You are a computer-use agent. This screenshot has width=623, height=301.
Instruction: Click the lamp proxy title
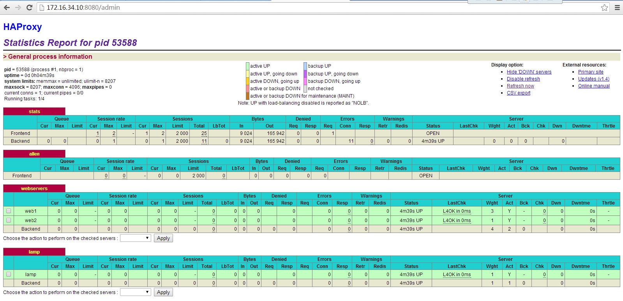click(x=34, y=252)
